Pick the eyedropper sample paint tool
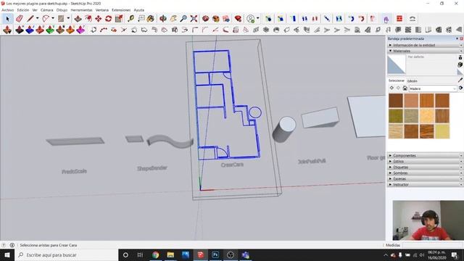This screenshot has width=464, height=261. pos(460,80)
